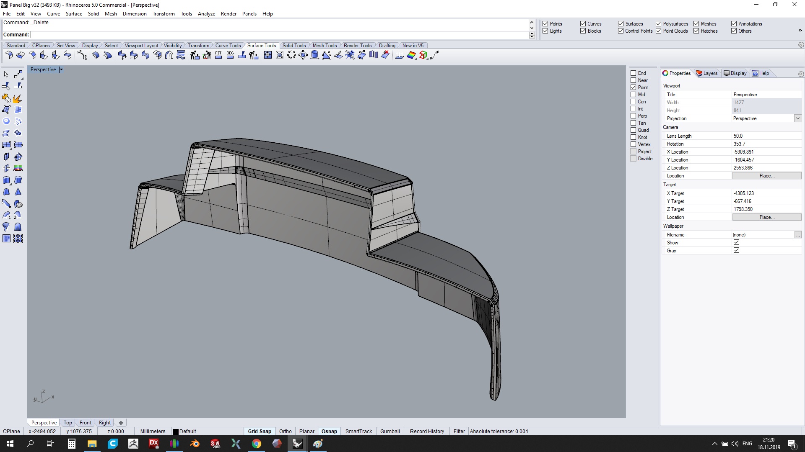
Task: Click the rainbow zebra surface icon in sidebar
Action: pyautogui.click(x=18, y=168)
